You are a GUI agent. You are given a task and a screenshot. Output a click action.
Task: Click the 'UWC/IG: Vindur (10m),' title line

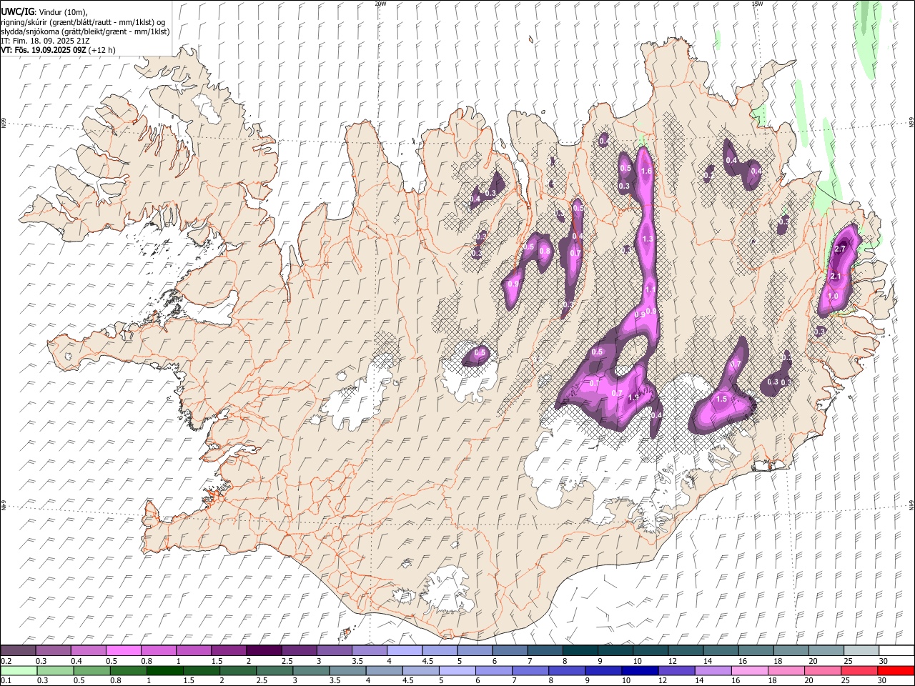pos(43,12)
